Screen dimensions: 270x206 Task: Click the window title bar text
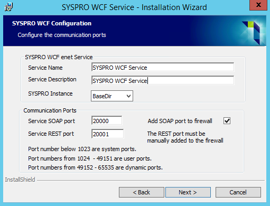tap(134, 7)
